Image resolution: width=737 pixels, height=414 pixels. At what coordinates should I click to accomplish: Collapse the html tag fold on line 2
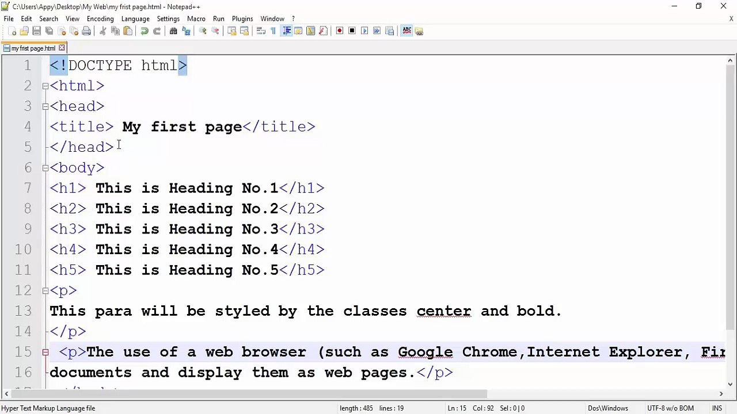[45, 86]
